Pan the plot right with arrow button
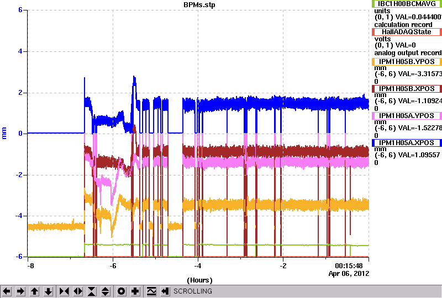Viewport: 442px width, 298px height. (20, 291)
